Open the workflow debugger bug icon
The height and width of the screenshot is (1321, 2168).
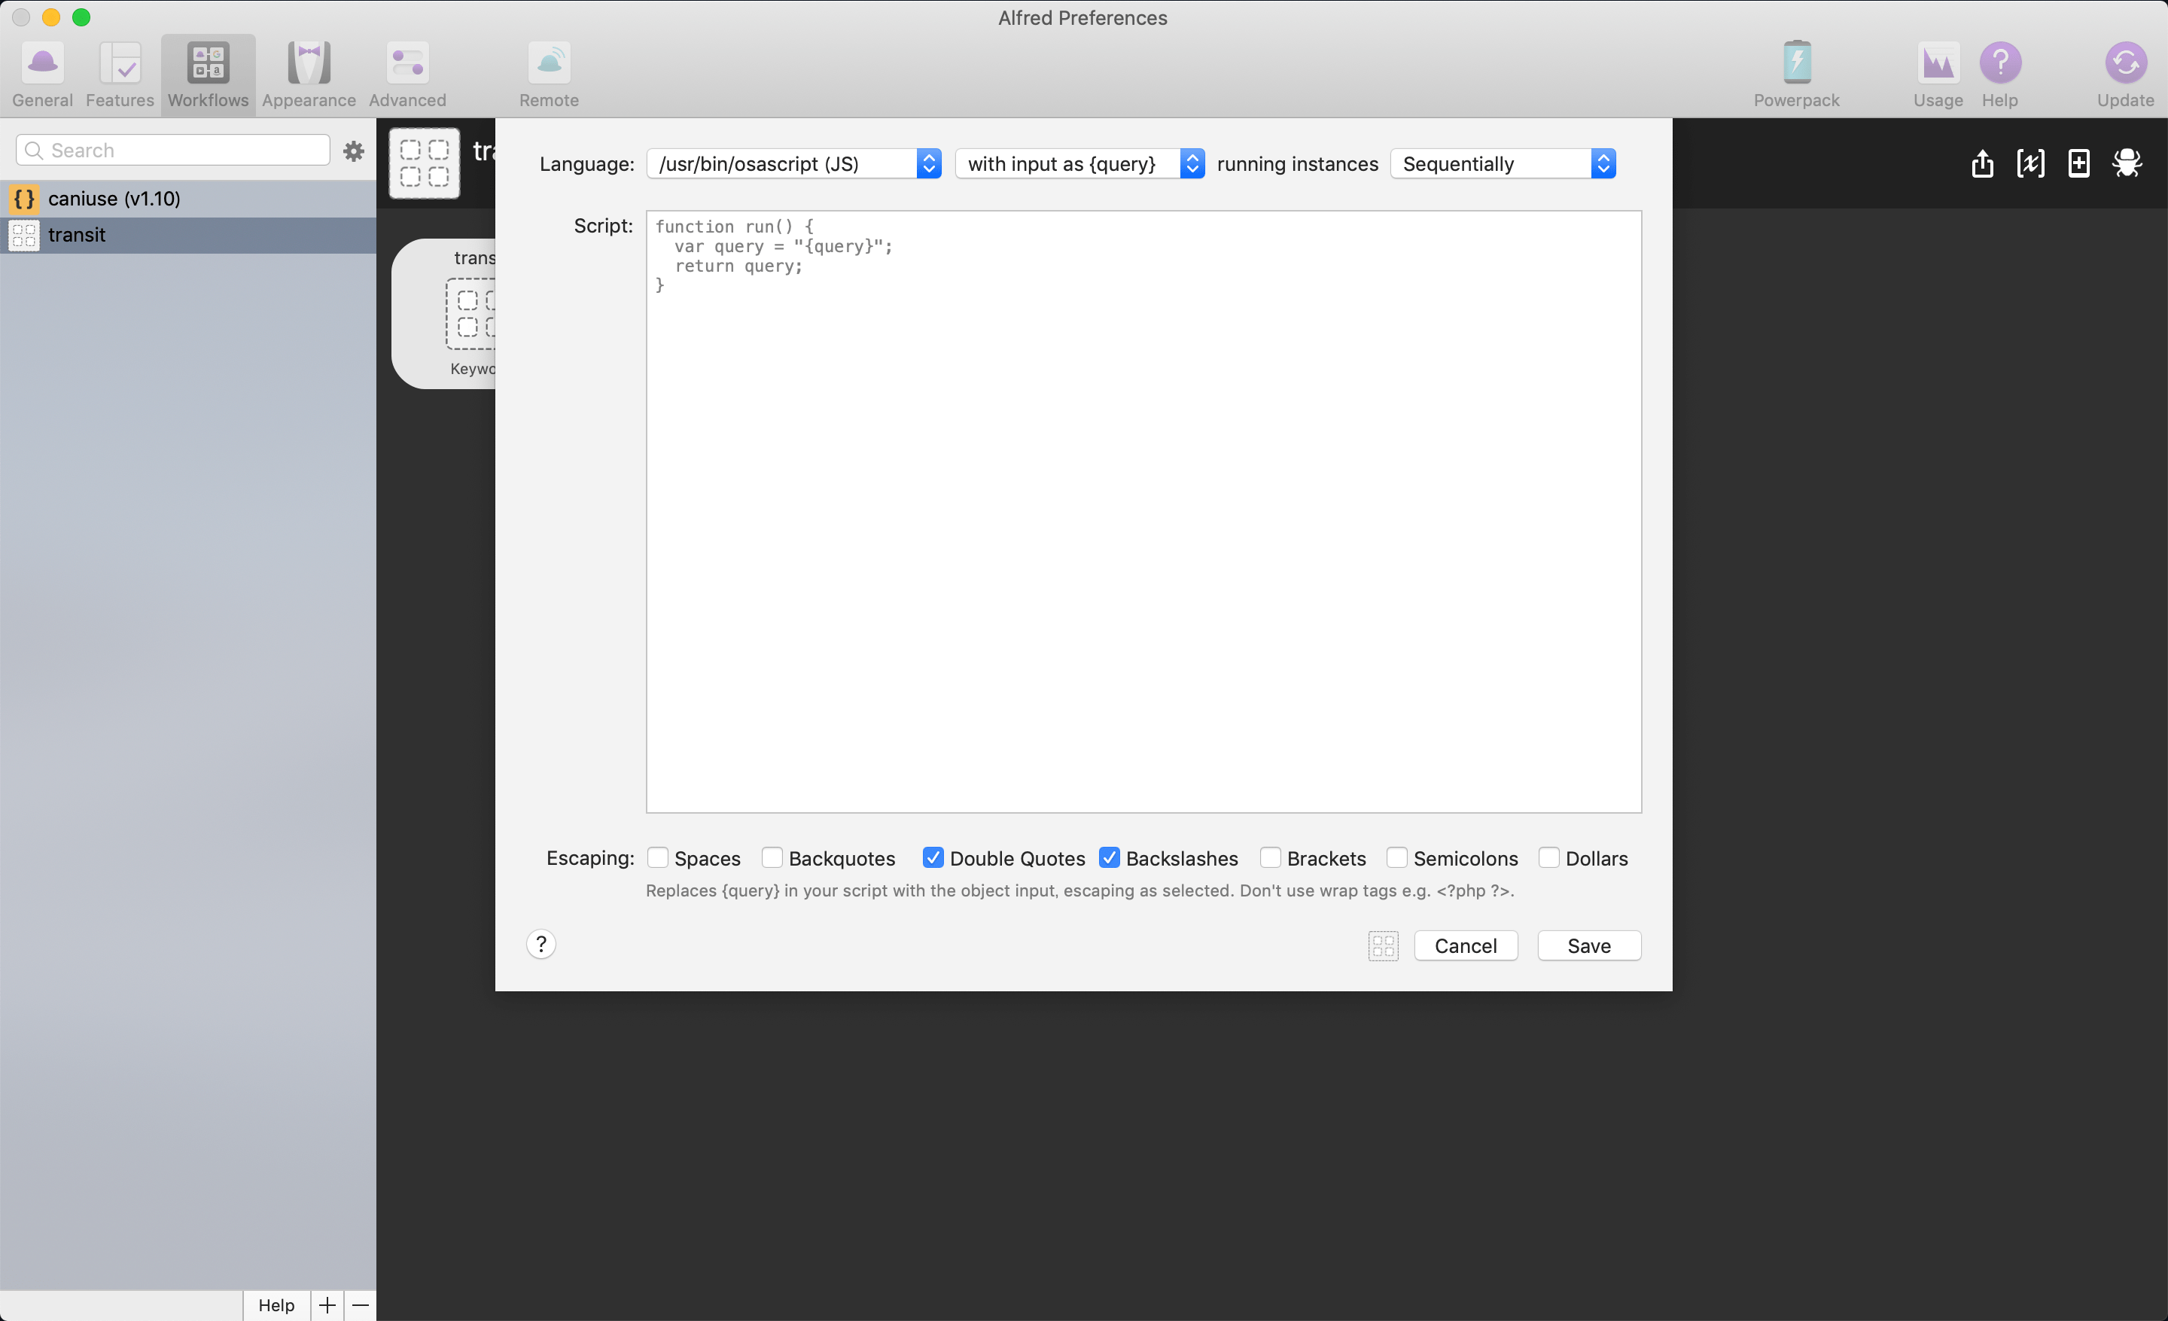[x=2127, y=163]
